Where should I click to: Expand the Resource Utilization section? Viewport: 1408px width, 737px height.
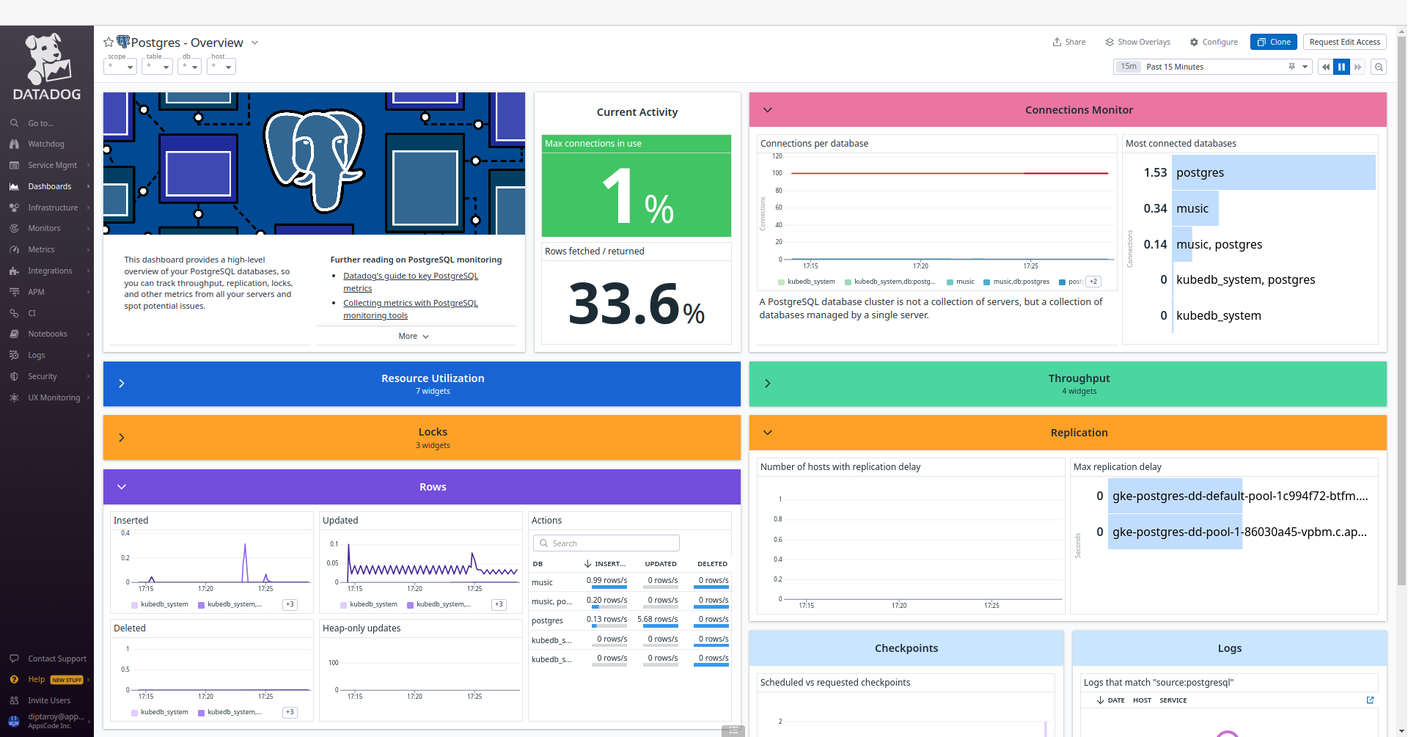pos(122,383)
